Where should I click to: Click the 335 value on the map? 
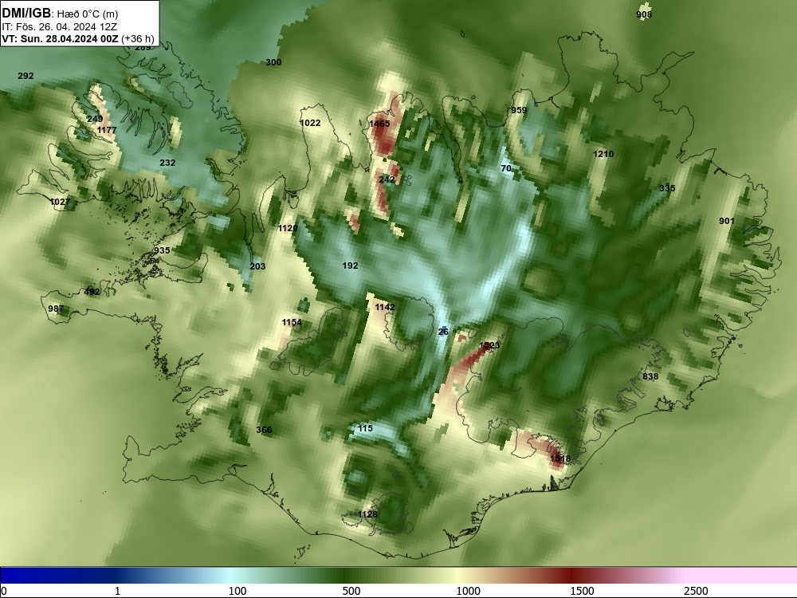pos(667,189)
